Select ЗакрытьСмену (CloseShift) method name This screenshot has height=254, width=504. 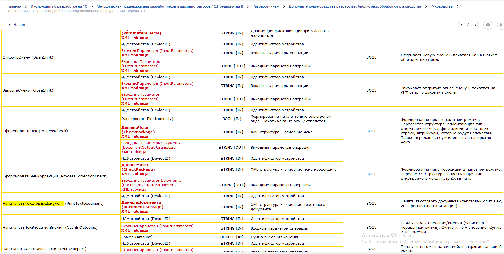(28, 90)
